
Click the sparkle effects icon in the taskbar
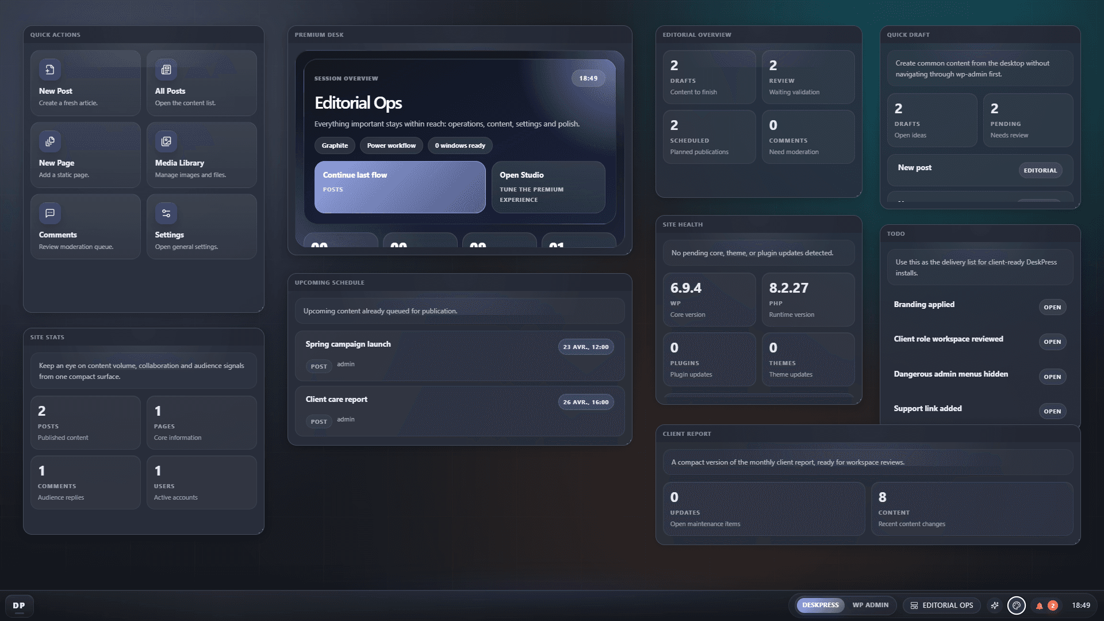point(995,605)
